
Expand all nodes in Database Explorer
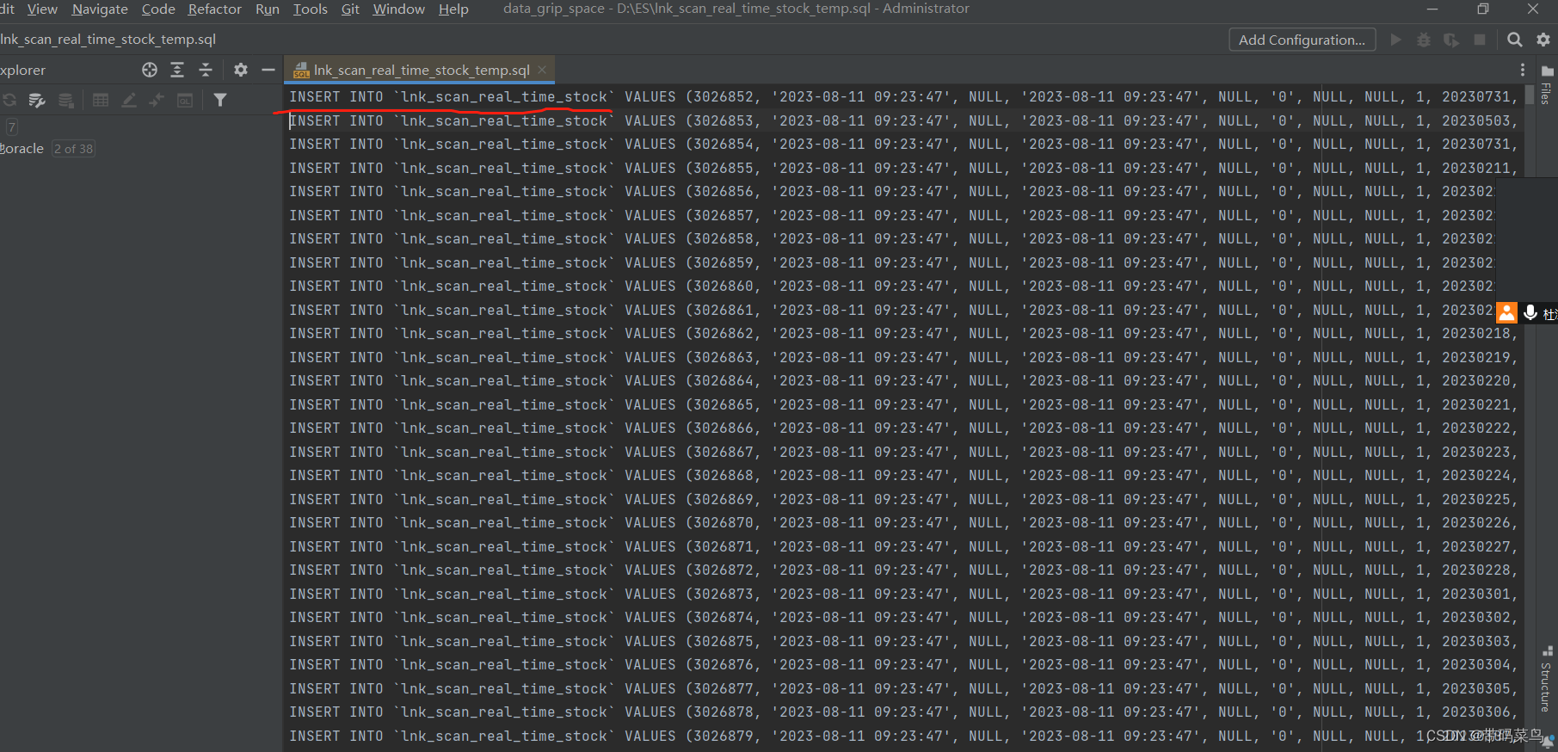point(177,70)
